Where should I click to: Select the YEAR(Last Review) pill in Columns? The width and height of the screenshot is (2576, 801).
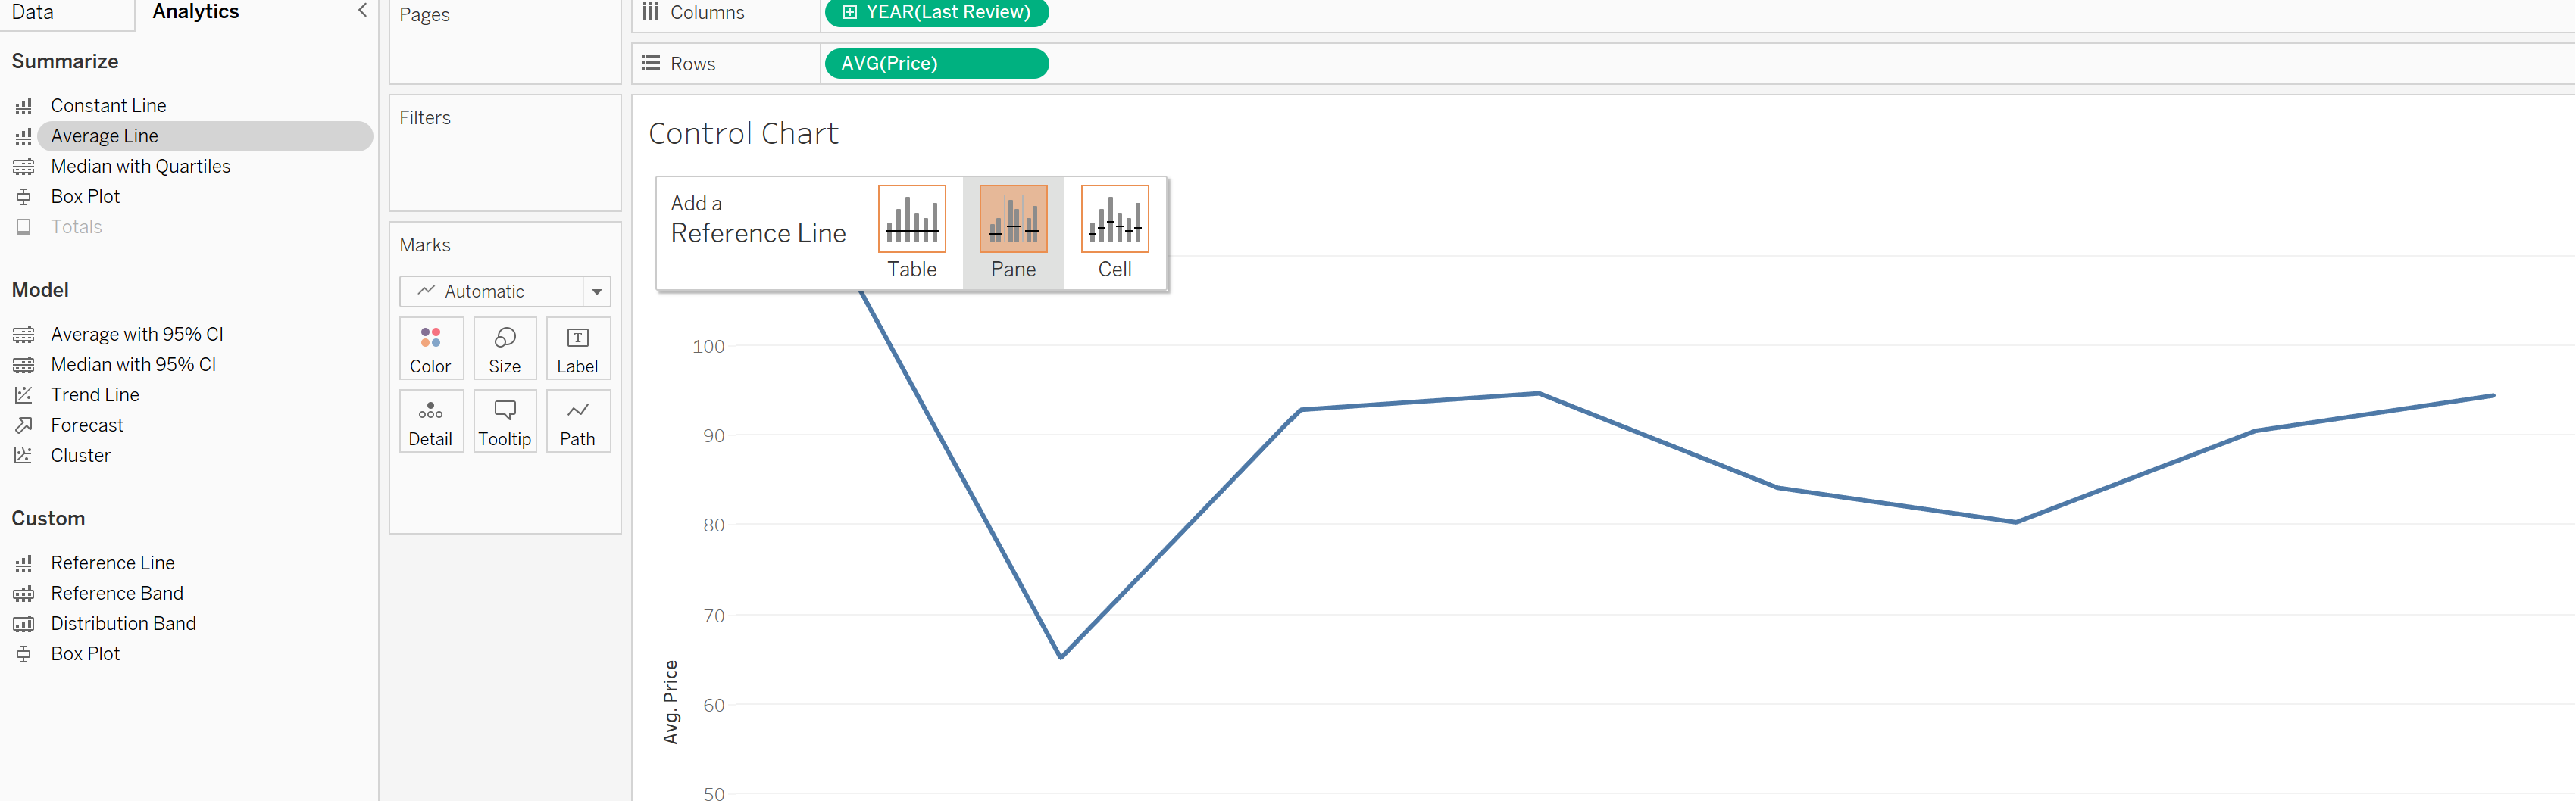[936, 13]
